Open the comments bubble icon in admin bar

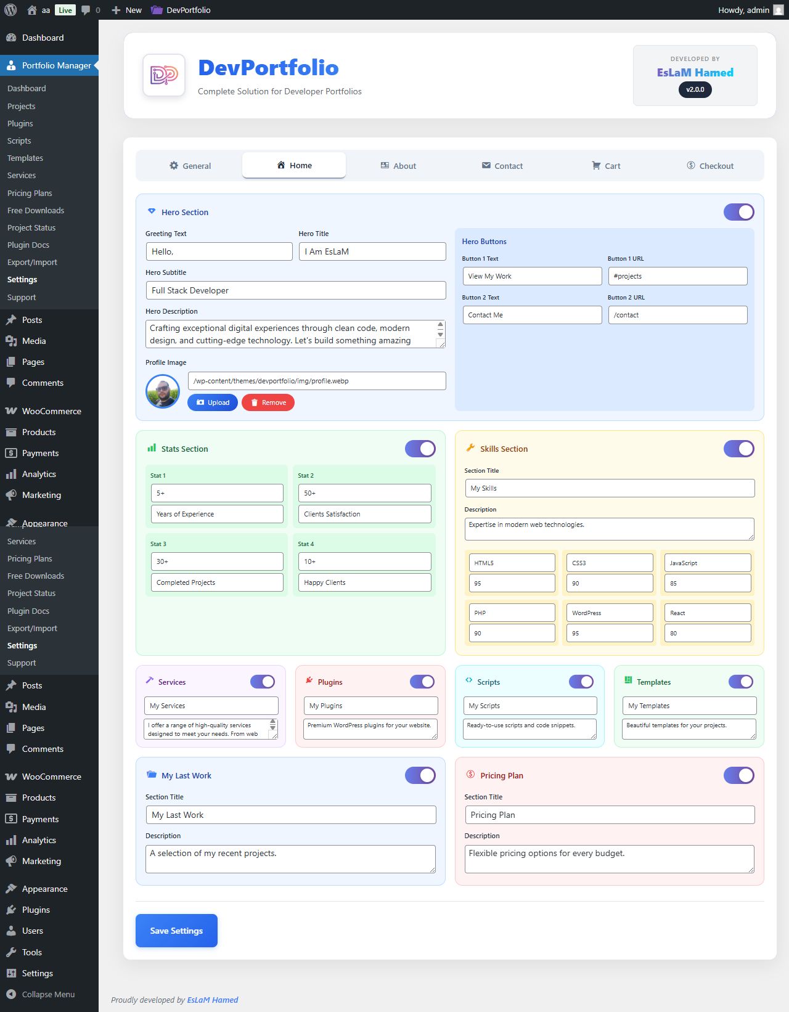(86, 10)
